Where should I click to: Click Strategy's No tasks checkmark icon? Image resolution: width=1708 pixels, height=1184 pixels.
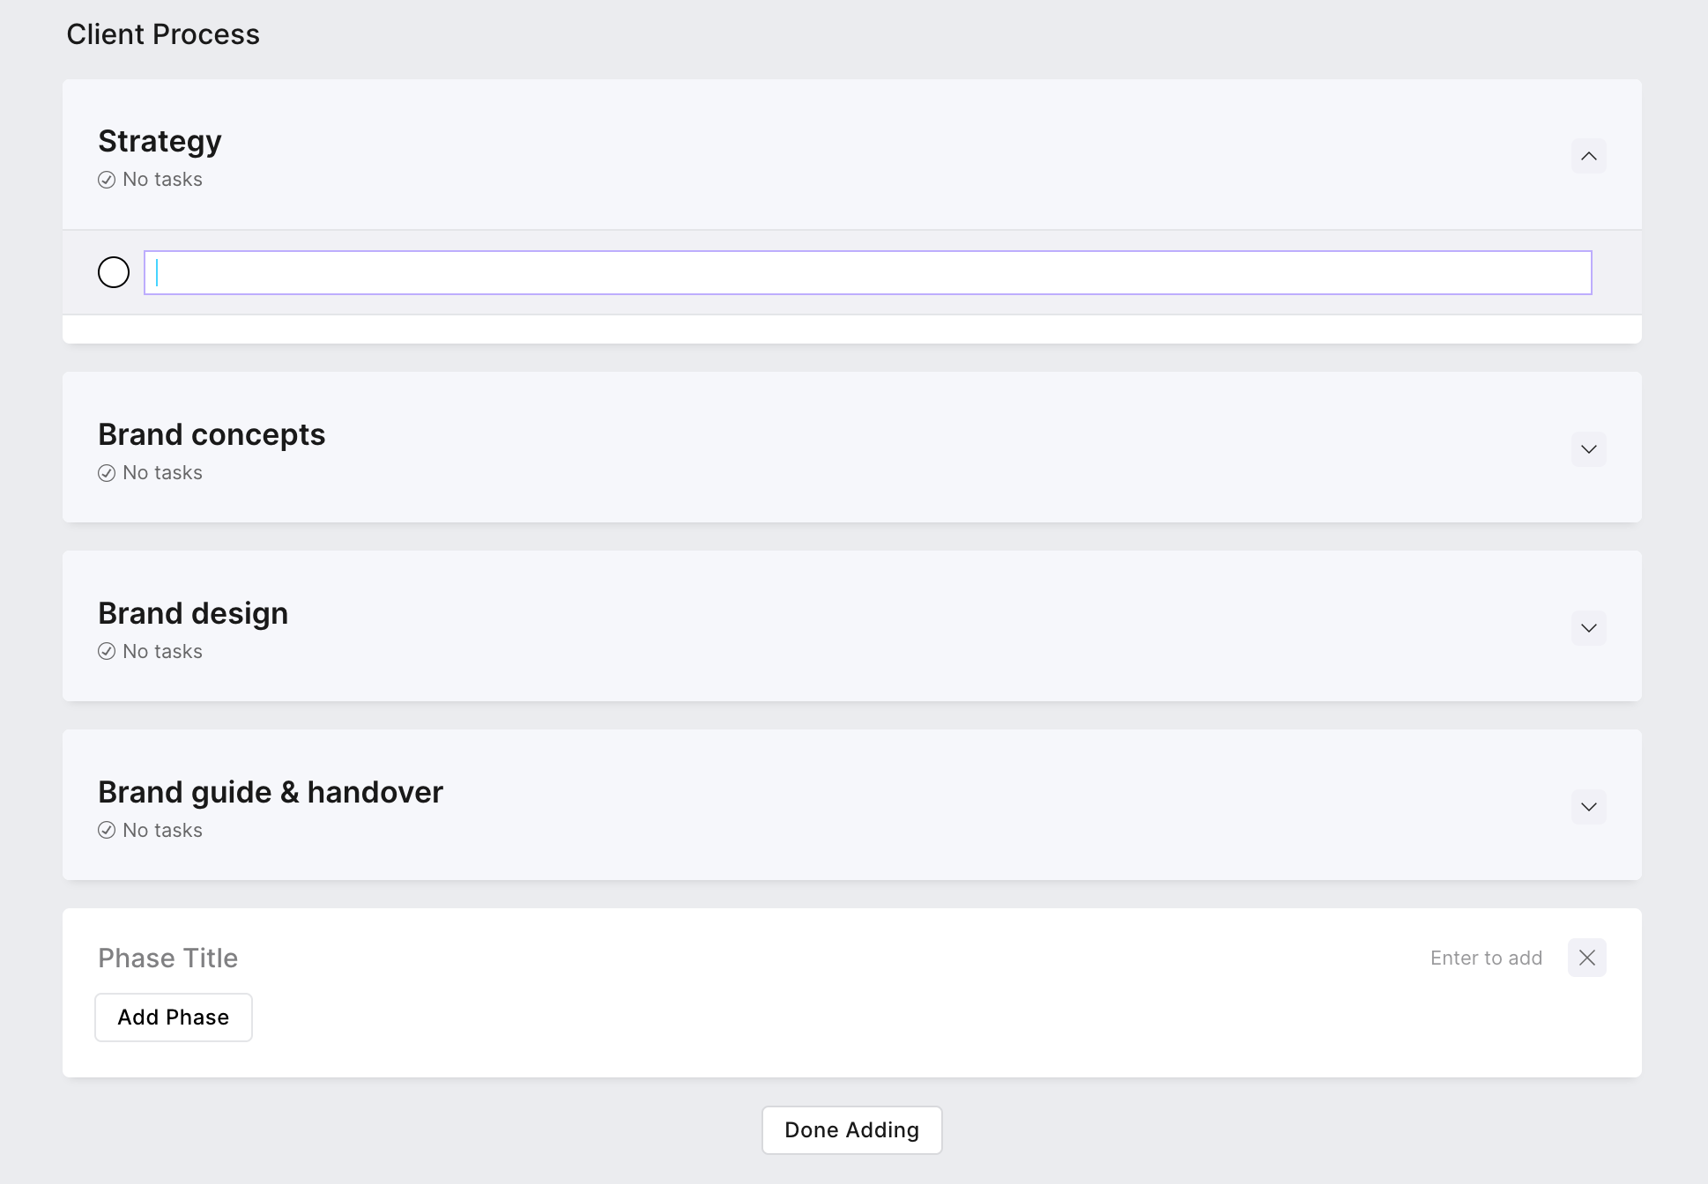pyautogui.click(x=107, y=180)
